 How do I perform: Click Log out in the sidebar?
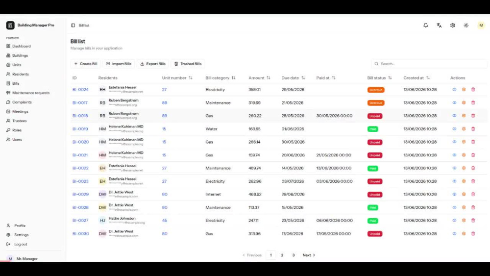tap(17, 244)
